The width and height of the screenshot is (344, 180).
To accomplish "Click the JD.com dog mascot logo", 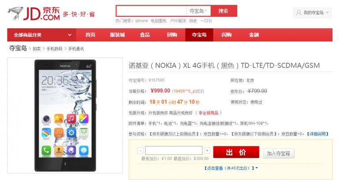I will (15, 13).
